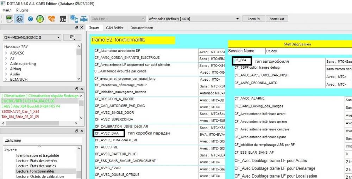Click the Zoom Out button

pyautogui.click(x=277, y=19)
